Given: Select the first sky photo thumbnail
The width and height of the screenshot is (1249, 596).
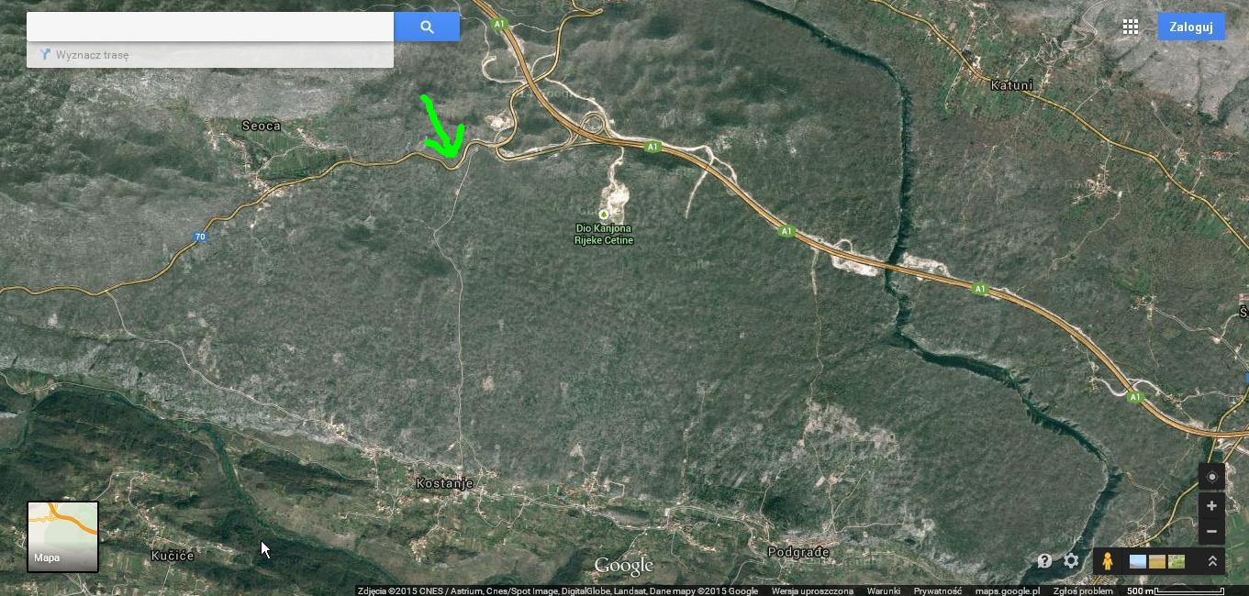Looking at the screenshot, I should tap(1137, 561).
